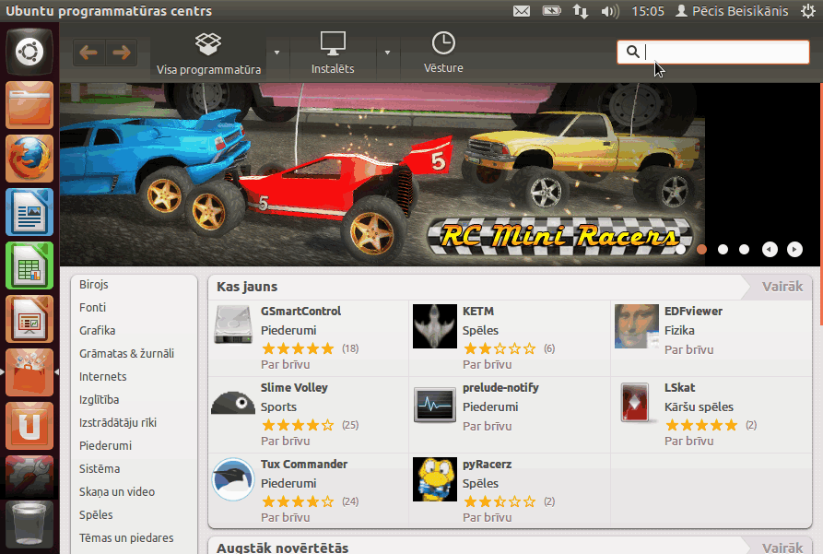Open the Piederumi category in the sidebar

coord(105,446)
